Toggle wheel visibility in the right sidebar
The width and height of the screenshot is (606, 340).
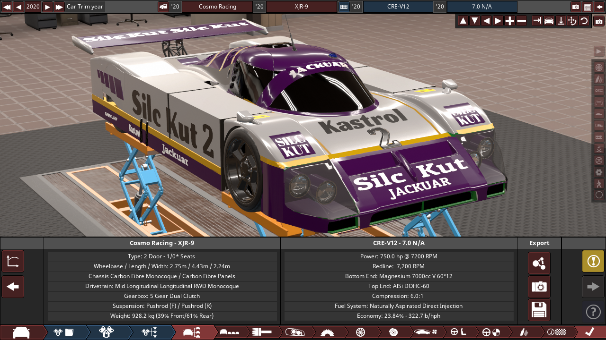coord(599,67)
